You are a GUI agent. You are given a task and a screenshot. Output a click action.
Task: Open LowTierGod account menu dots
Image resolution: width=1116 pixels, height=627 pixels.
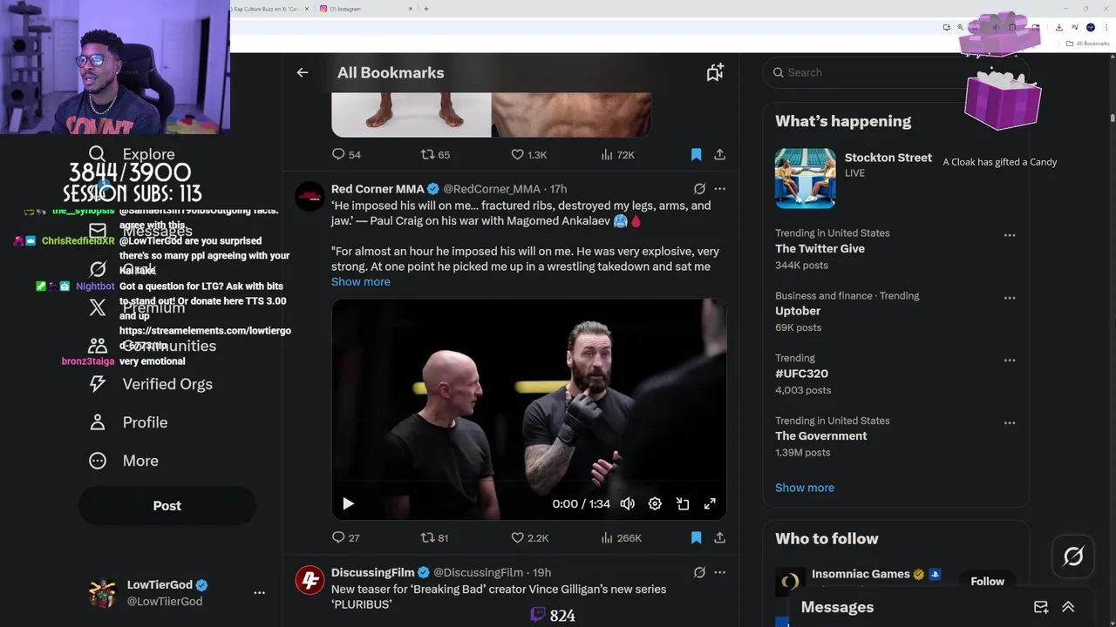point(259,592)
